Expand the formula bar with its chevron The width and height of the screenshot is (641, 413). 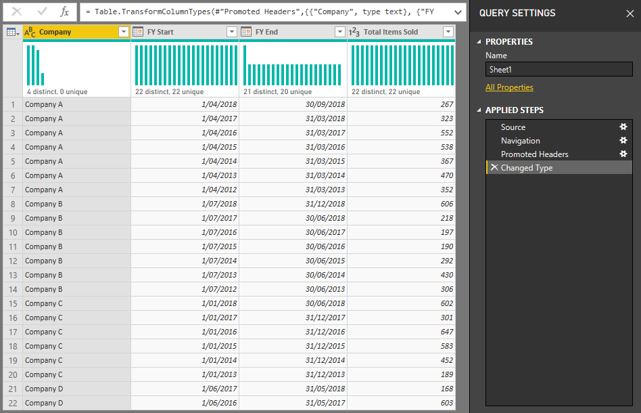click(x=457, y=12)
